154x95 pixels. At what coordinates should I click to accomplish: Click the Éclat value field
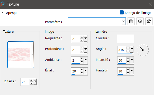(x=76, y=71)
